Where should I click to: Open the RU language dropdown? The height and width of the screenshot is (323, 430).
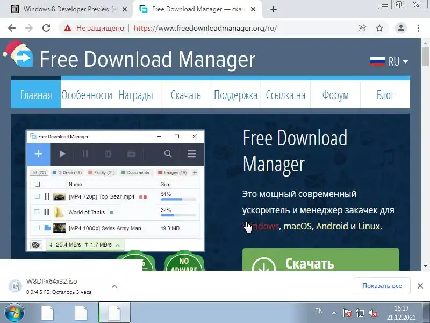pyautogui.click(x=389, y=61)
